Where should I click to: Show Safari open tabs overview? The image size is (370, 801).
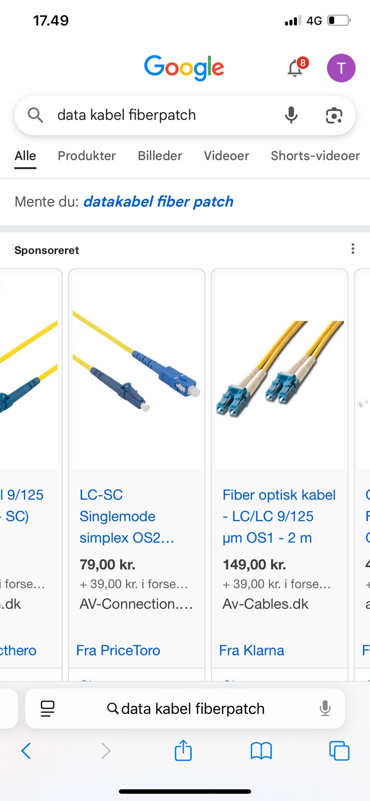(339, 750)
